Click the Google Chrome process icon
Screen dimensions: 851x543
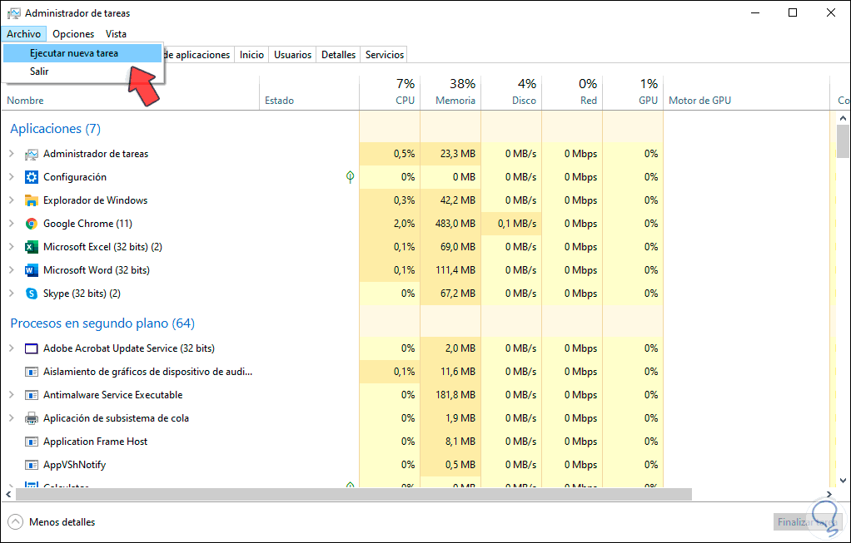pos(32,224)
